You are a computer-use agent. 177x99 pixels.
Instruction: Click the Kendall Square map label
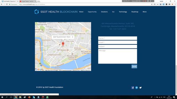pyautogui.click(x=78, y=49)
